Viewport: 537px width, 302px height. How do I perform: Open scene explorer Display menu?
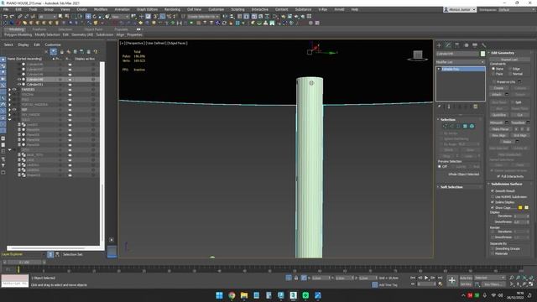point(23,44)
